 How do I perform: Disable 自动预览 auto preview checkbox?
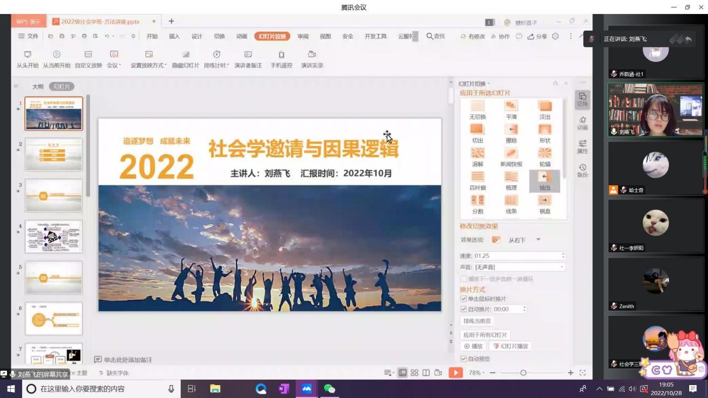click(x=463, y=359)
